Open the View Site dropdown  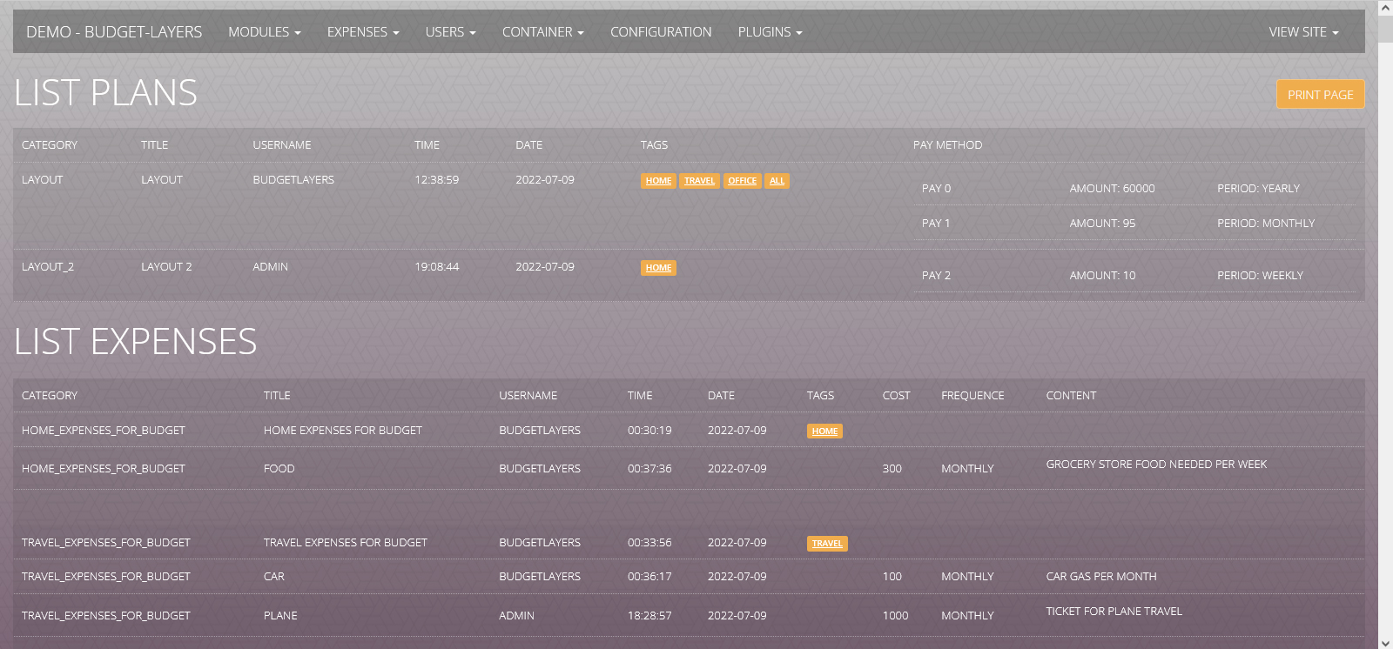1302,32
